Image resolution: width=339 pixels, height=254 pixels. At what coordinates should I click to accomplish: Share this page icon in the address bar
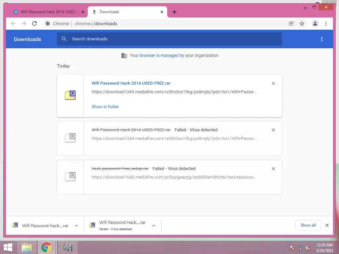[x=291, y=23]
